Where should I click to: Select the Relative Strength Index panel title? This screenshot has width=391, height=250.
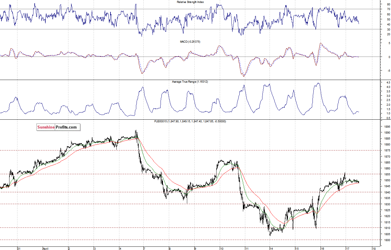tap(190, 2)
